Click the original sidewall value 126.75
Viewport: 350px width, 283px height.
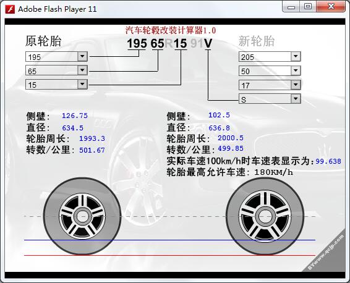coord(75,116)
